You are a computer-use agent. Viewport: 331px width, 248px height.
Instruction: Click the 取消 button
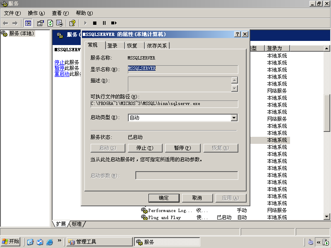click(197, 198)
